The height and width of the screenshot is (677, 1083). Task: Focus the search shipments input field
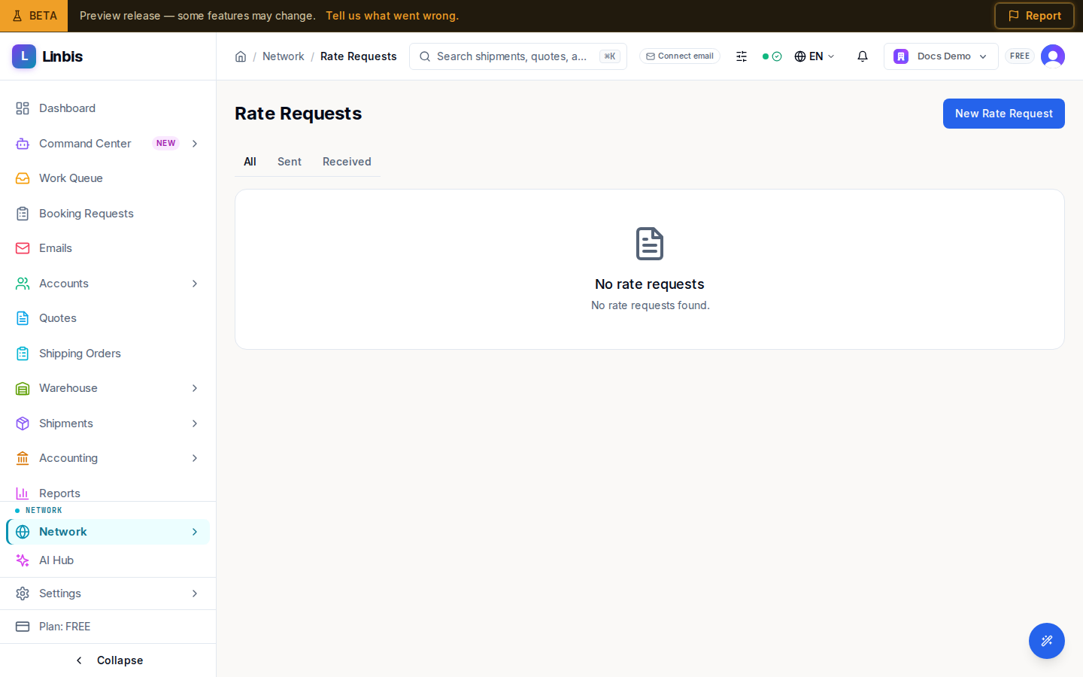[518, 56]
